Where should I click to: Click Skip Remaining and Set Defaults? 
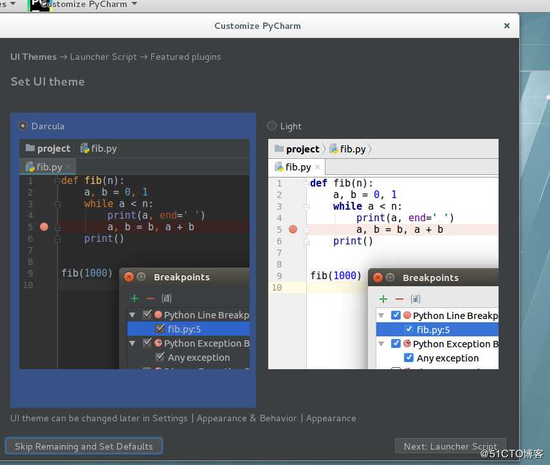[x=84, y=446]
